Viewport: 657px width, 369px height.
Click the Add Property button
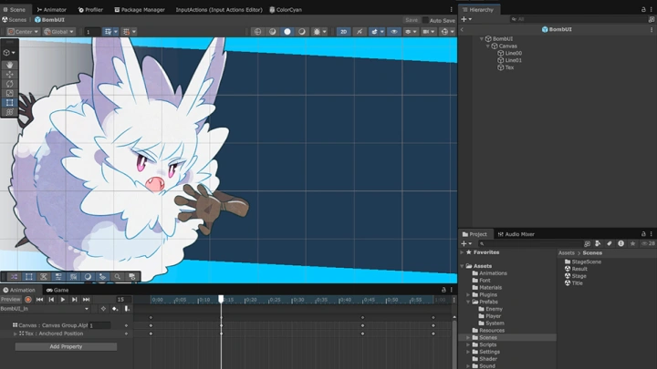click(66, 346)
